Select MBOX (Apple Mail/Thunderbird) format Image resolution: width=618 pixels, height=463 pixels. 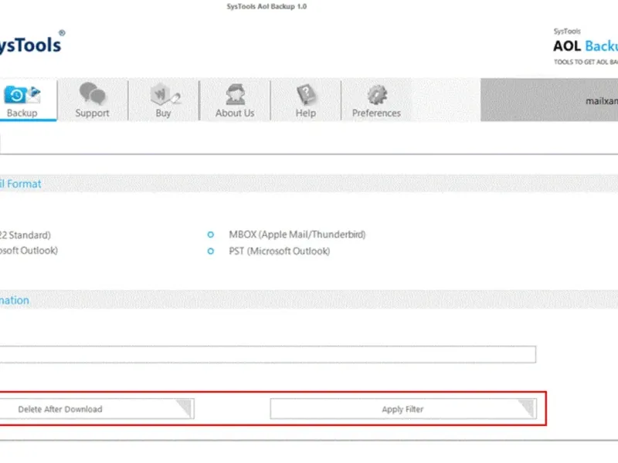tap(210, 235)
